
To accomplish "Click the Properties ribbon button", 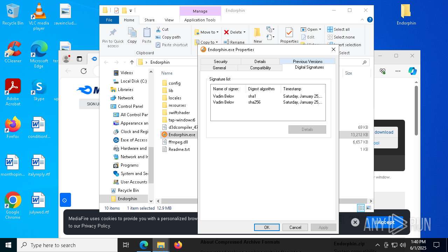I will (289, 36).
